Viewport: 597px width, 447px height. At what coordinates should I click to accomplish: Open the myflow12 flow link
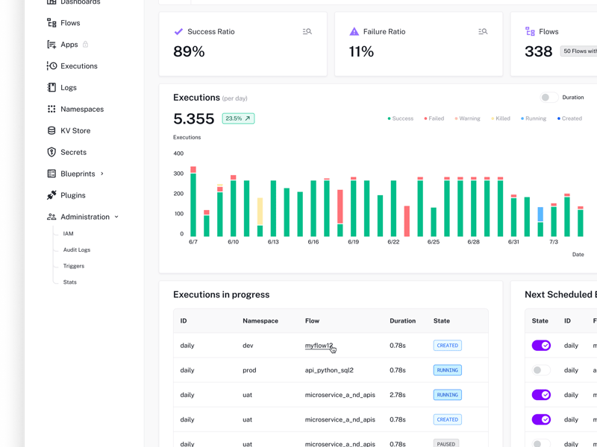pyautogui.click(x=319, y=345)
